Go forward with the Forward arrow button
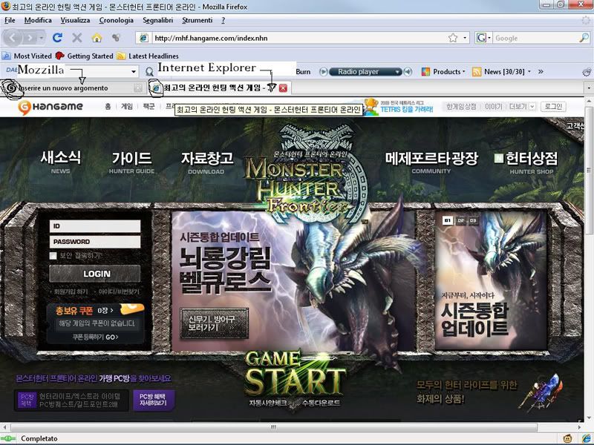Viewport: 594px width, 445px height. click(x=30, y=38)
